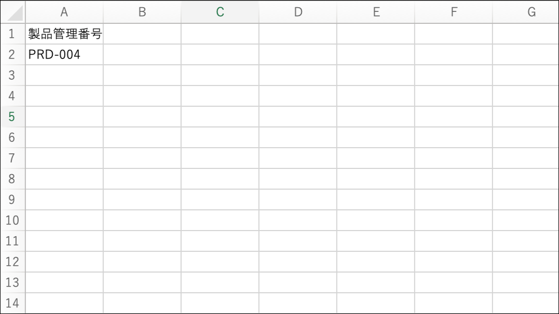Select column D header

tap(298, 12)
